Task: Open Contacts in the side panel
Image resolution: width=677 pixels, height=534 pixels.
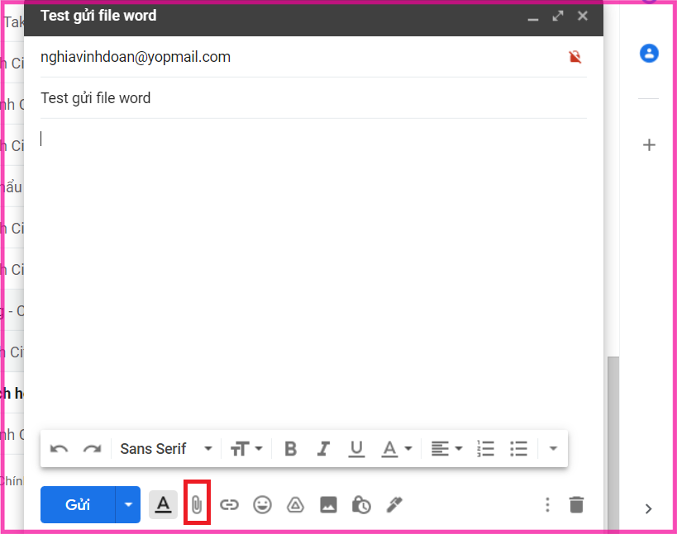Action: click(x=649, y=54)
